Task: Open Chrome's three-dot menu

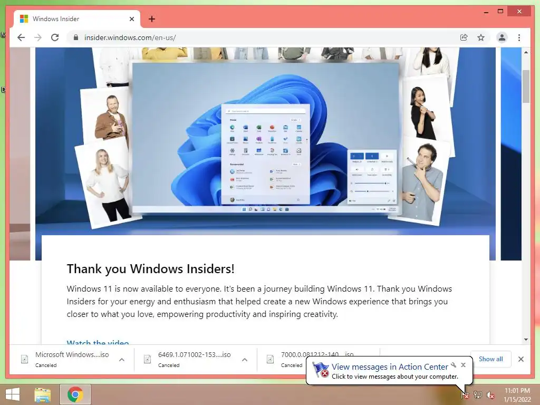Action: click(x=519, y=37)
